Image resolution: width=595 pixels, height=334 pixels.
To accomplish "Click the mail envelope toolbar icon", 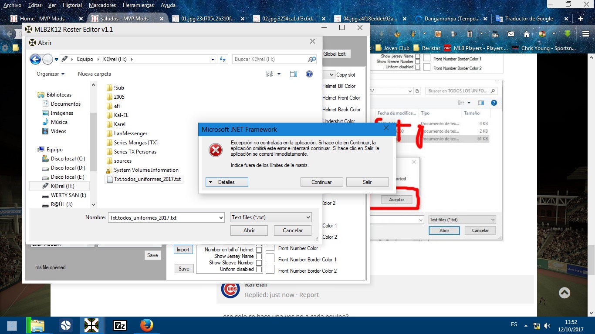I will point(510,33).
